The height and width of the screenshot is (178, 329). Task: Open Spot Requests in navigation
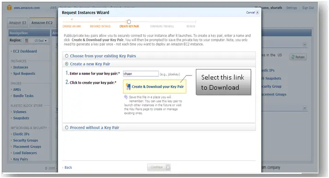click(24, 74)
